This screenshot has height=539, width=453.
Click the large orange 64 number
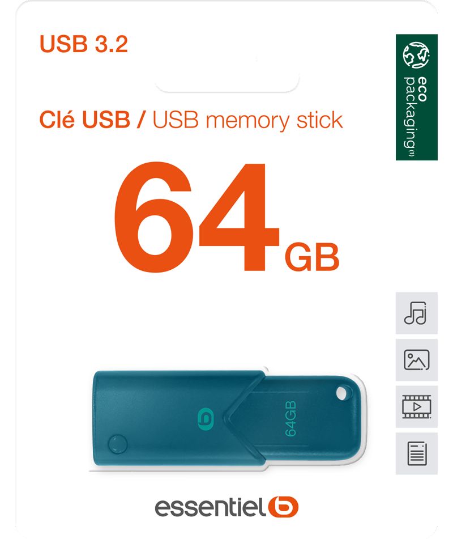tap(196, 217)
